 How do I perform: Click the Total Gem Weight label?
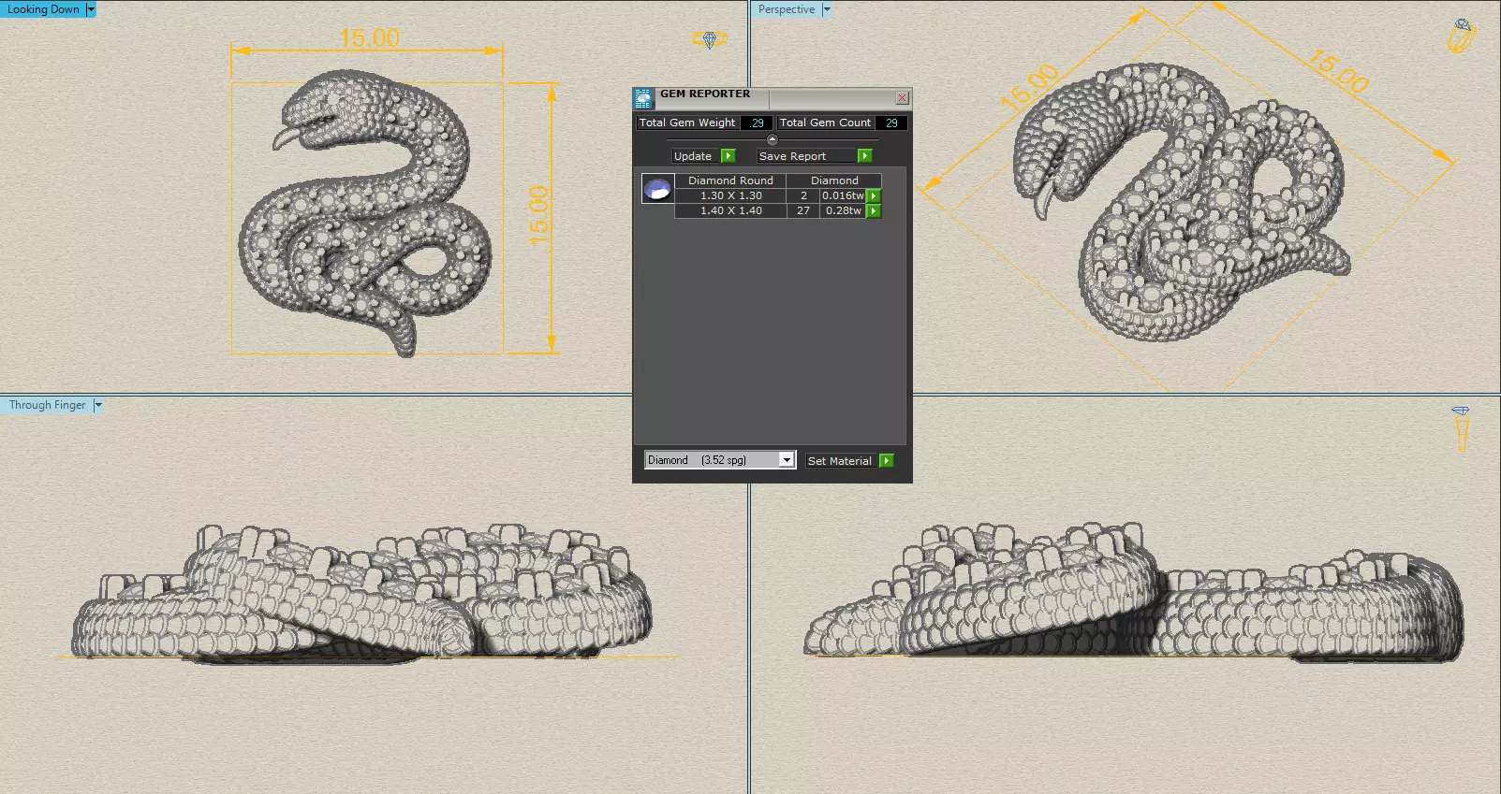(687, 123)
